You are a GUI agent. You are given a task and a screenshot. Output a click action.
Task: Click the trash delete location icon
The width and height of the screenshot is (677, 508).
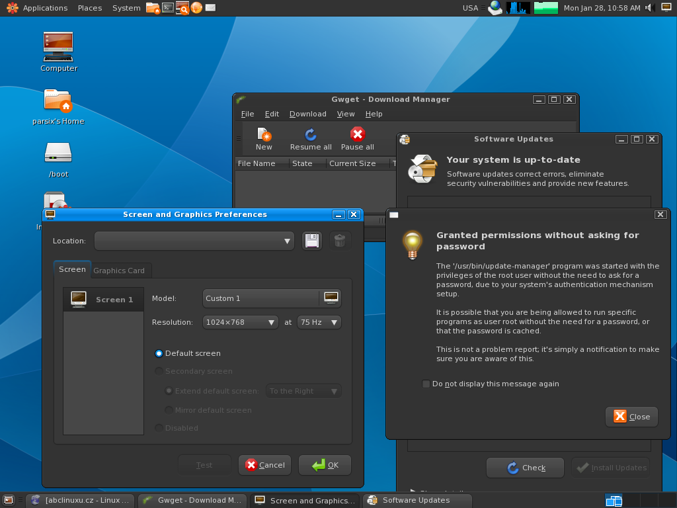coord(340,241)
